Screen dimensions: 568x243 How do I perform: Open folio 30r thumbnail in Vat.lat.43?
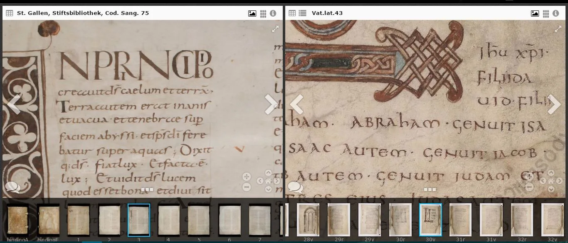coord(400,220)
